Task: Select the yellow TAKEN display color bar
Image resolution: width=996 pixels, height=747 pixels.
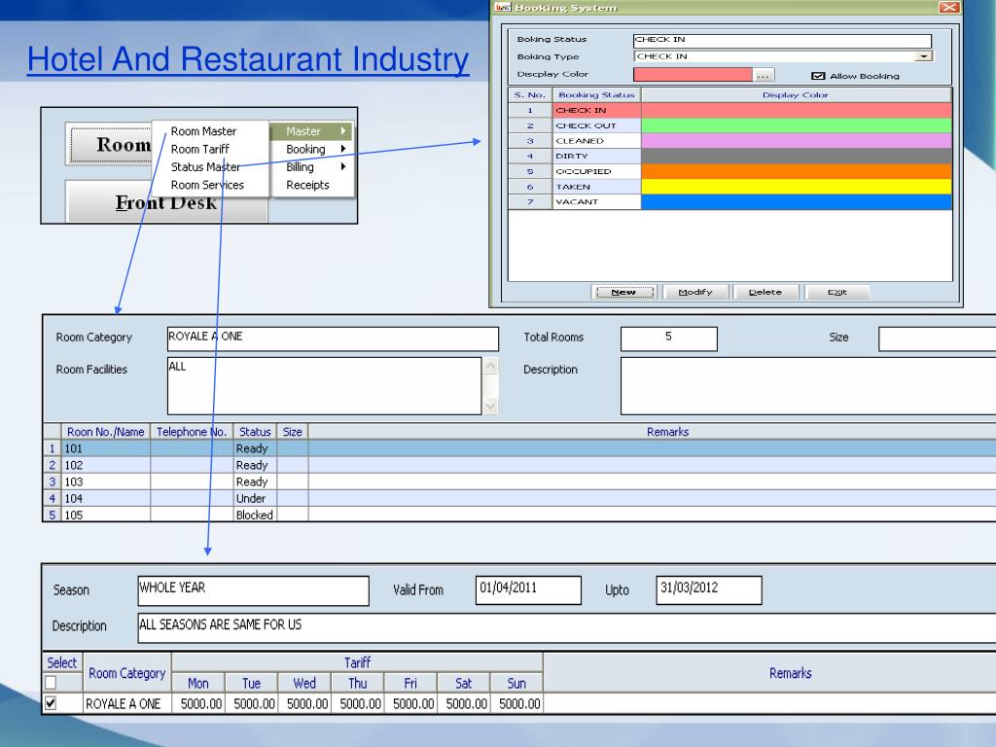Action: 797,187
